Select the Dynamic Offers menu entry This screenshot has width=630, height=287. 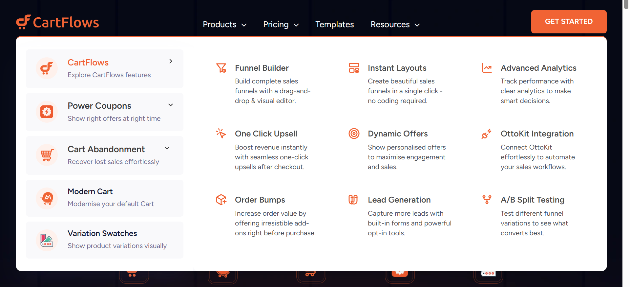click(398, 134)
